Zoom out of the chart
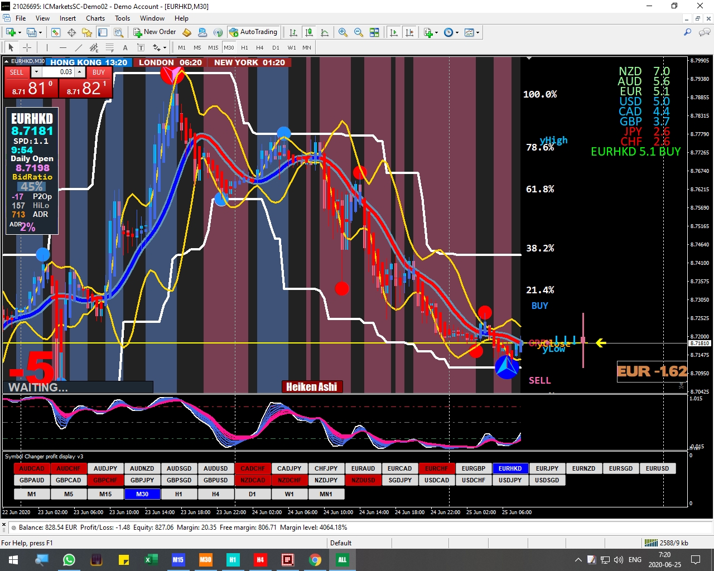Viewport: 714px width, 571px height. (x=359, y=32)
